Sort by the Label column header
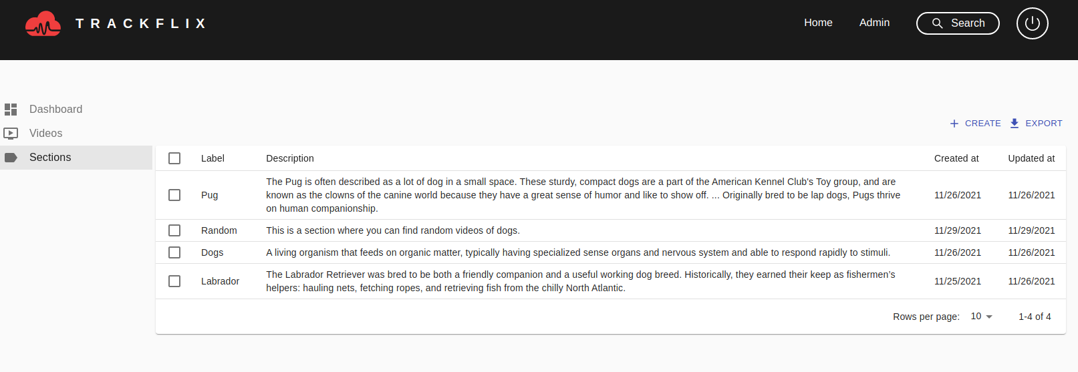The height and width of the screenshot is (372, 1078). coord(213,158)
